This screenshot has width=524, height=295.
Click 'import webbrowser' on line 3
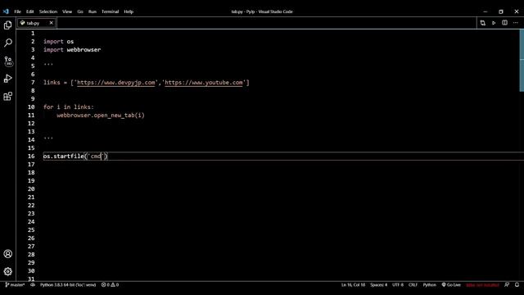(x=72, y=50)
